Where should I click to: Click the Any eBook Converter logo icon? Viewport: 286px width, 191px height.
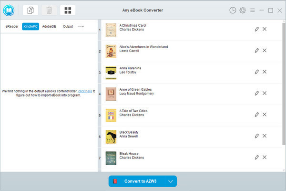(x=9, y=10)
